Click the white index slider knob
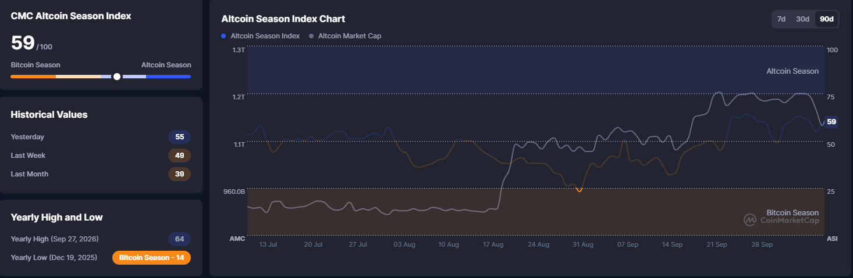Viewport: 853px width, 278px height. [x=117, y=77]
